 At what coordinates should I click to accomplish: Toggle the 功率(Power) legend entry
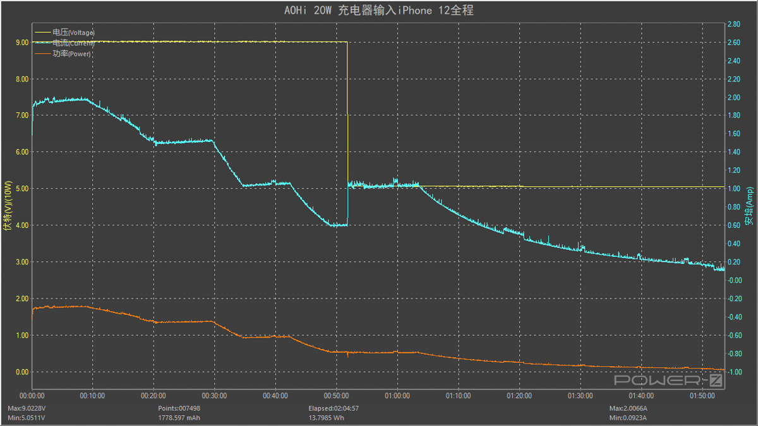coord(71,54)
